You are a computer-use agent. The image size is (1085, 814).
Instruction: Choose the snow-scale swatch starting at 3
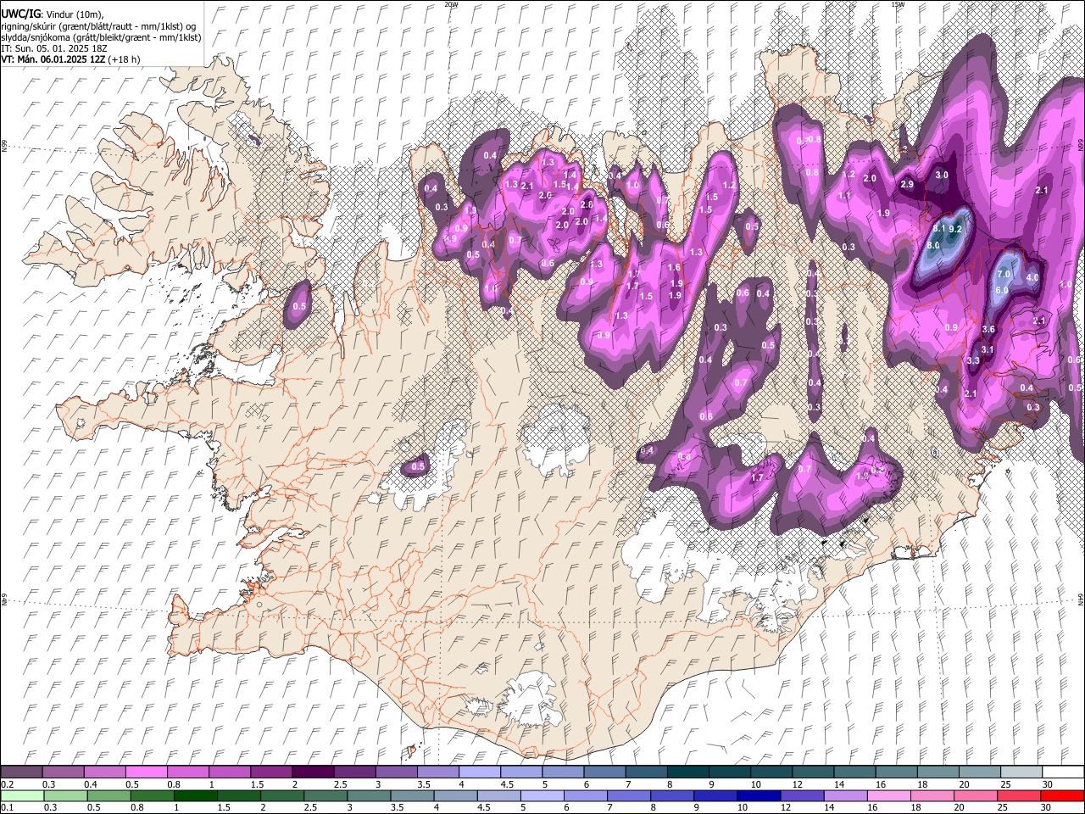tap(396, 772)
